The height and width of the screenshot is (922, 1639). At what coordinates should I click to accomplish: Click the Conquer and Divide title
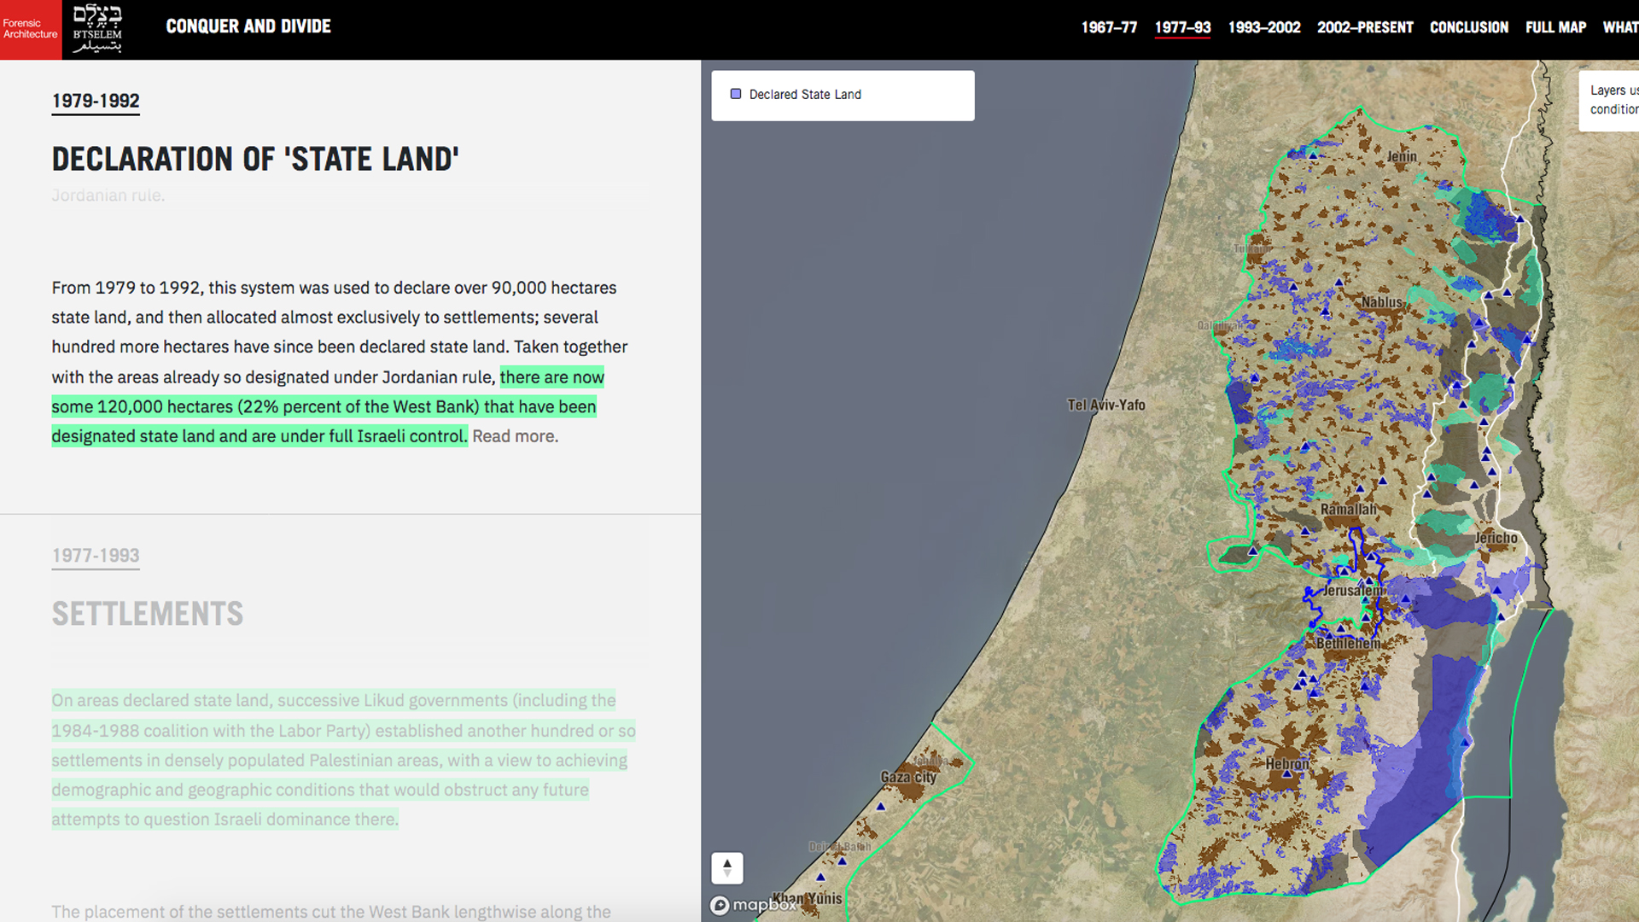(x=248, y=26)
